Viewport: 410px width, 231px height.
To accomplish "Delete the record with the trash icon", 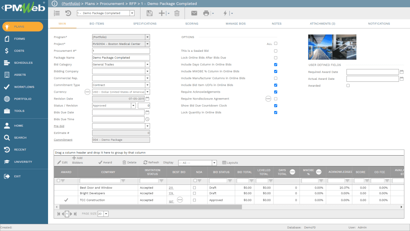I will click(x=177, y=13).
